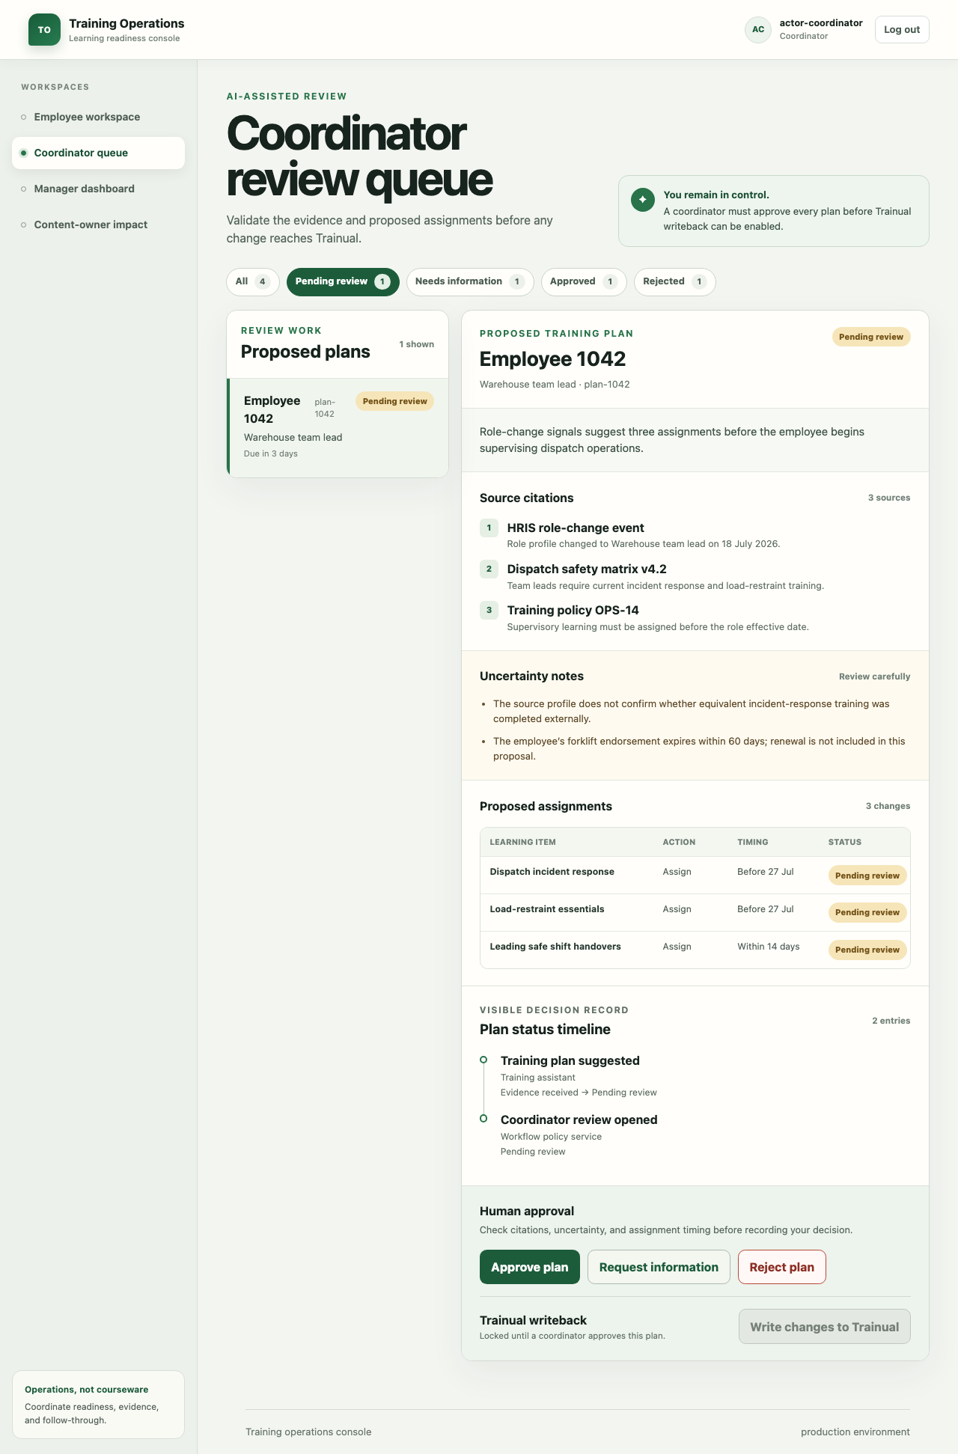
Task: Filter by Rejected plans
Action: pos(675,281)
